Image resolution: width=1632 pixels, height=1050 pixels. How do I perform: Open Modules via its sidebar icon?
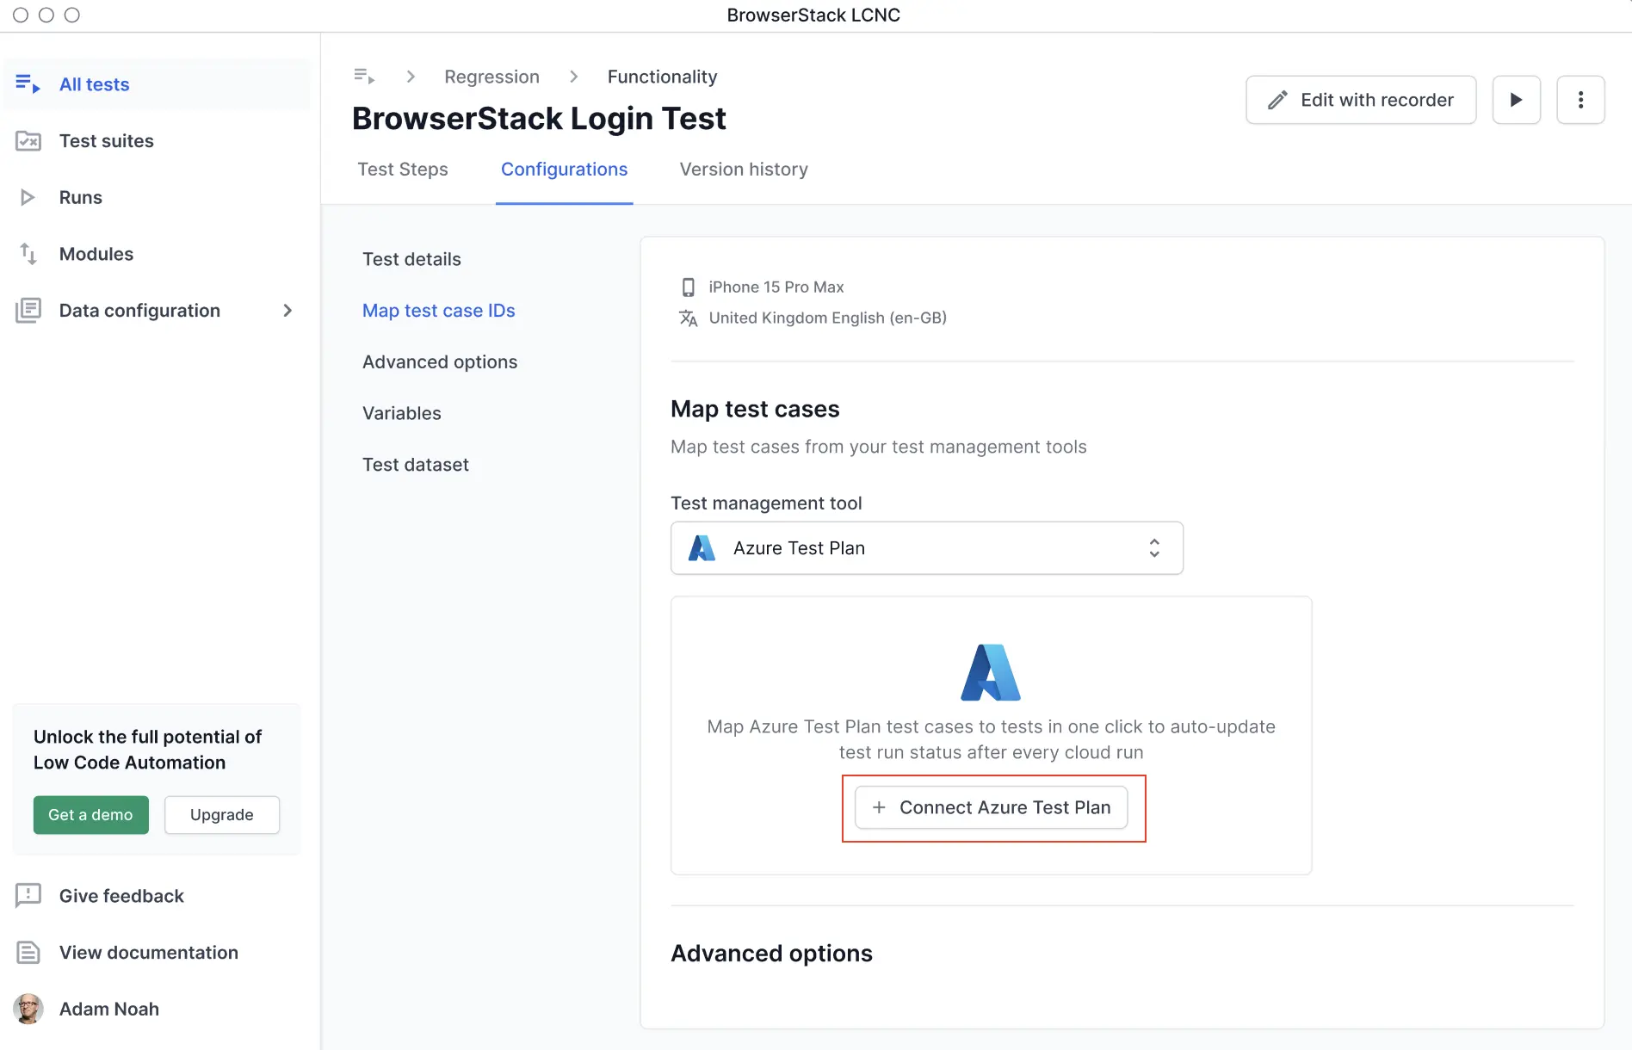click(x=27, y=254)
